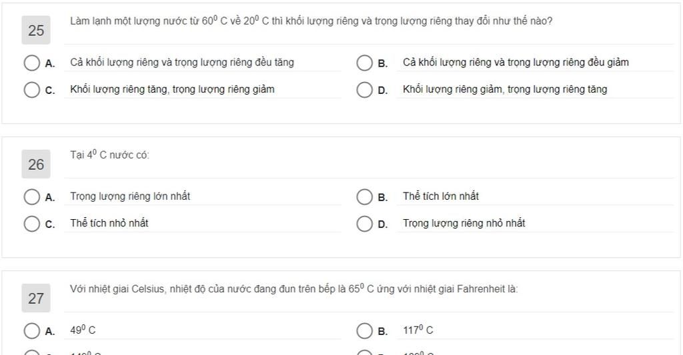Select answer A '49° C' in question 27

coord(32,330)
